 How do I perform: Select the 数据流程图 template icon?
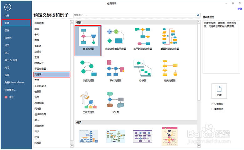click(89, 68)
